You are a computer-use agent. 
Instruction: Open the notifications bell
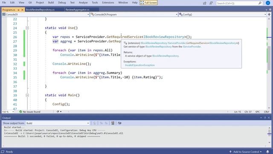click(267, 152)
